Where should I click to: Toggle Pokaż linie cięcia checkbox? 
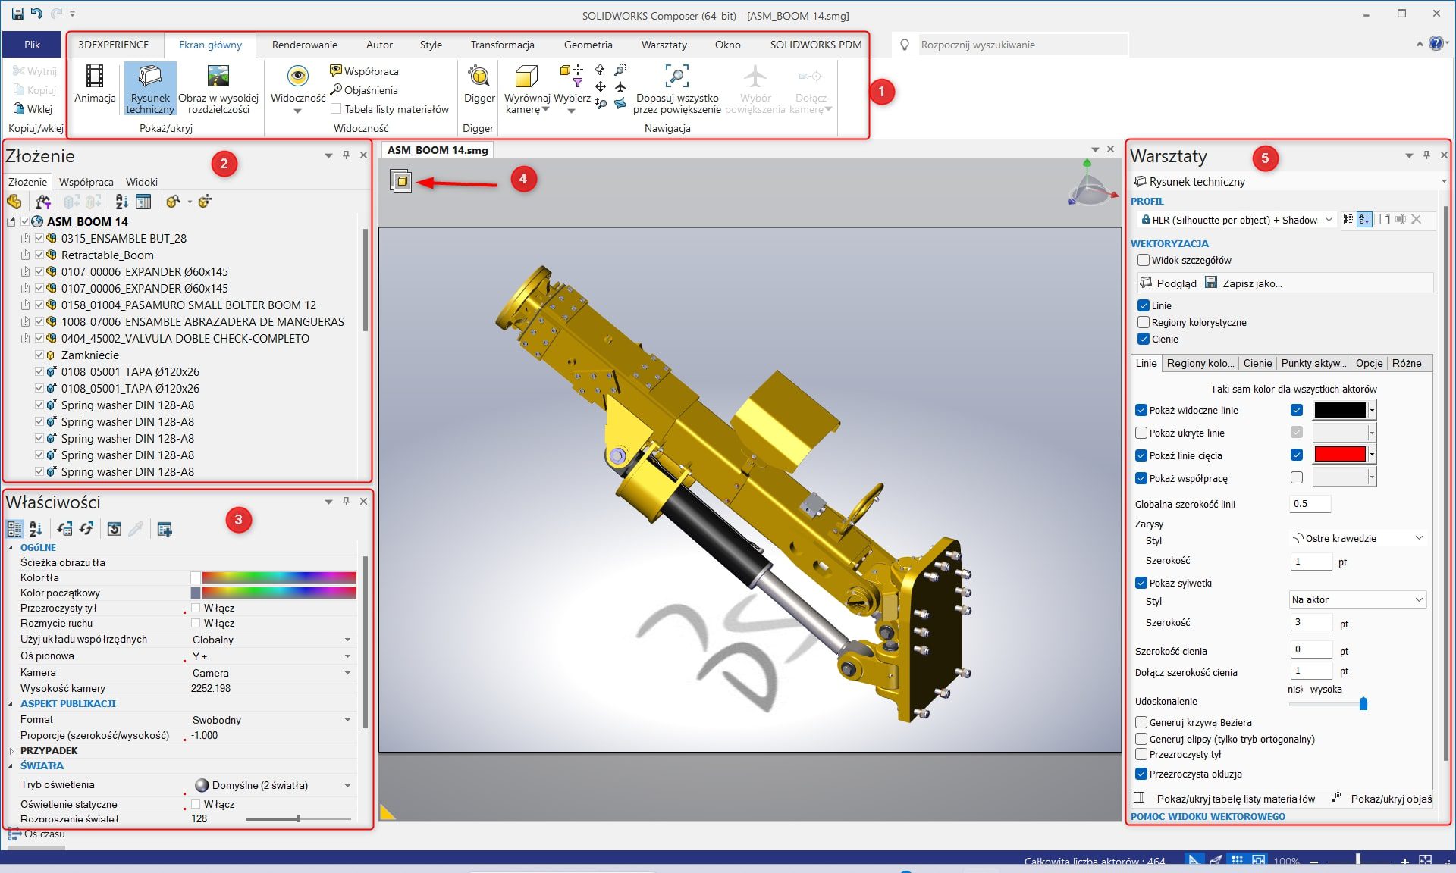point(1141,455)
